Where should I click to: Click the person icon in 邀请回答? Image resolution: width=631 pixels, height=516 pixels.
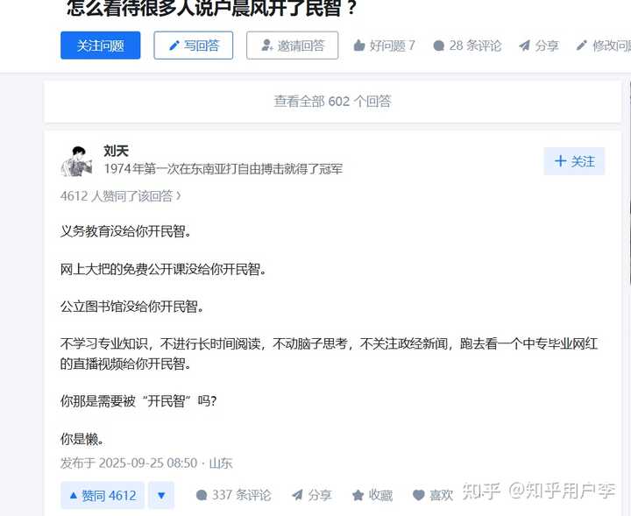point(266,46)
